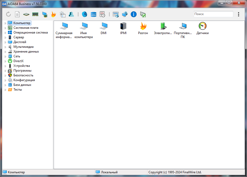Expand the Мультимедиа tree node arrow
This screenshot has width=247, height=177.
5,47
